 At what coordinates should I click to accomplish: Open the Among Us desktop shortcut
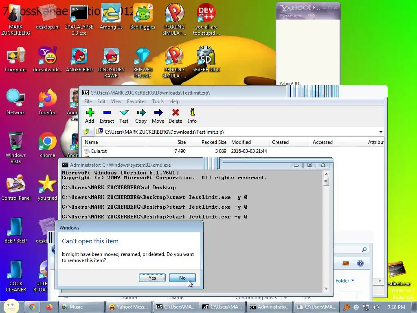click(x=111, y=16)
